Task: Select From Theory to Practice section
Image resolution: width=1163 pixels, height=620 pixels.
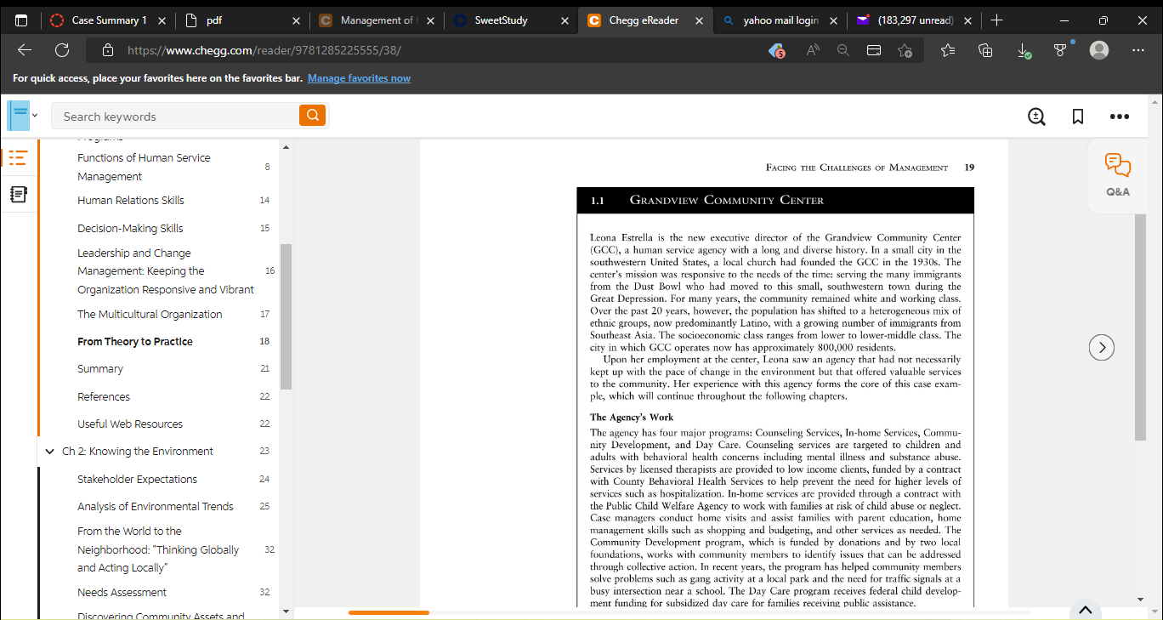Action: point(135,342)
